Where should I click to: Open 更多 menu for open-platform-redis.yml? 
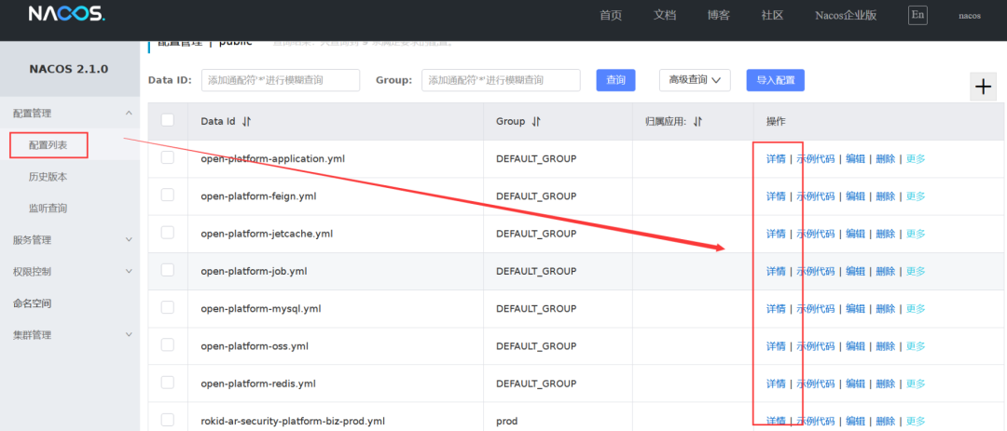pyautogui.click(x=916, y=384)
